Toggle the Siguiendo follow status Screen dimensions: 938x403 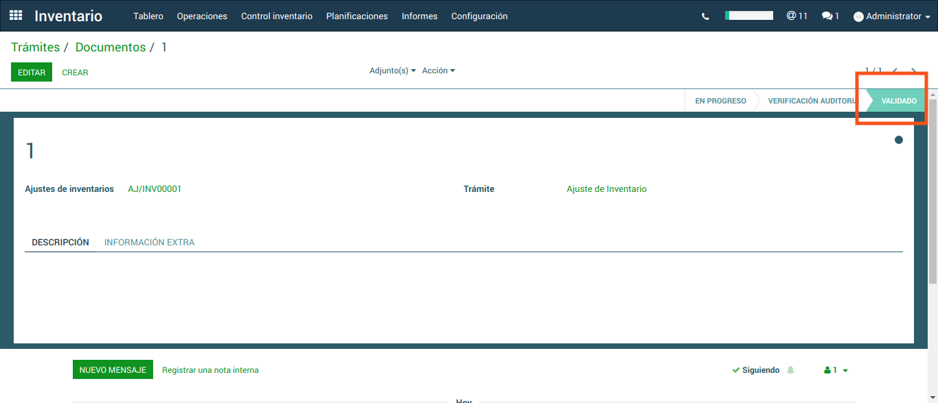click(756, 370)
